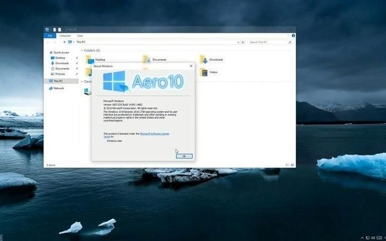Screen dimensions: 386x241
Task: Show hidden tray icons chevron
Action: pyautogui.click(x=362, y=238)
